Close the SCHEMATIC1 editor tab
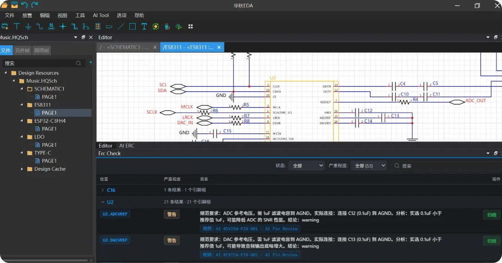Image resolution: width=502 pixels, height=263 pixels. pos(155,48)
